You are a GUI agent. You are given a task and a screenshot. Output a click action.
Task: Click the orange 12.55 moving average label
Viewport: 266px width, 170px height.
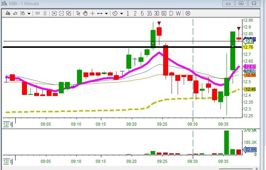[x=249, y=75]
